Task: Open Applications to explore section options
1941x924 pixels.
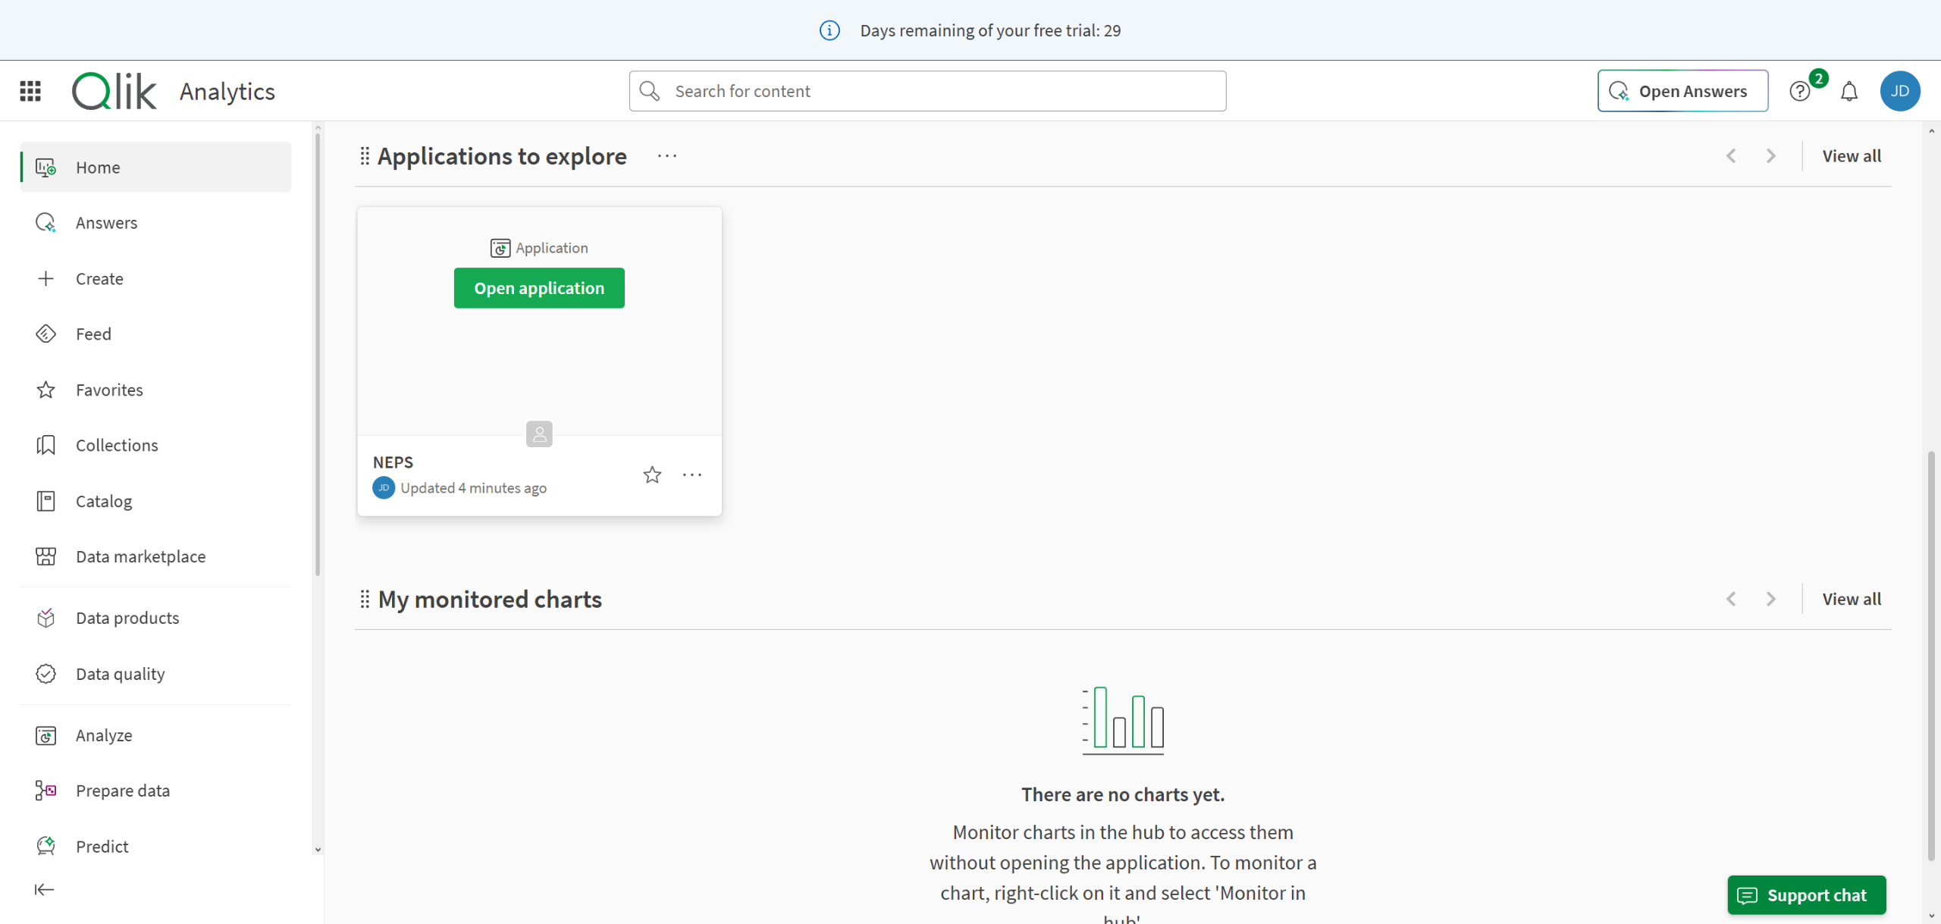Action: pos(667,156)
